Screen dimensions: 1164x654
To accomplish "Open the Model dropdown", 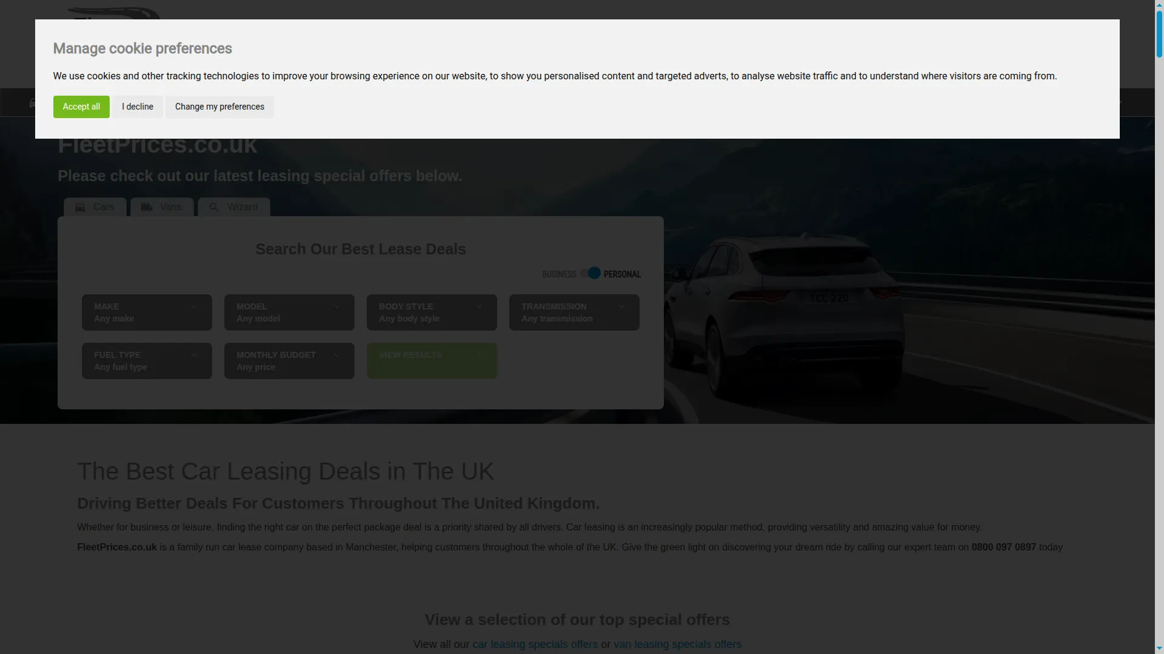I will pyautogui.click(x=289, y=312).
